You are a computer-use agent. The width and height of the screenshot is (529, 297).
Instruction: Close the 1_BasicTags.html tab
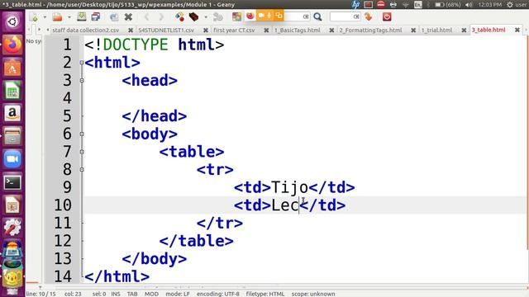tap(331, 31)
